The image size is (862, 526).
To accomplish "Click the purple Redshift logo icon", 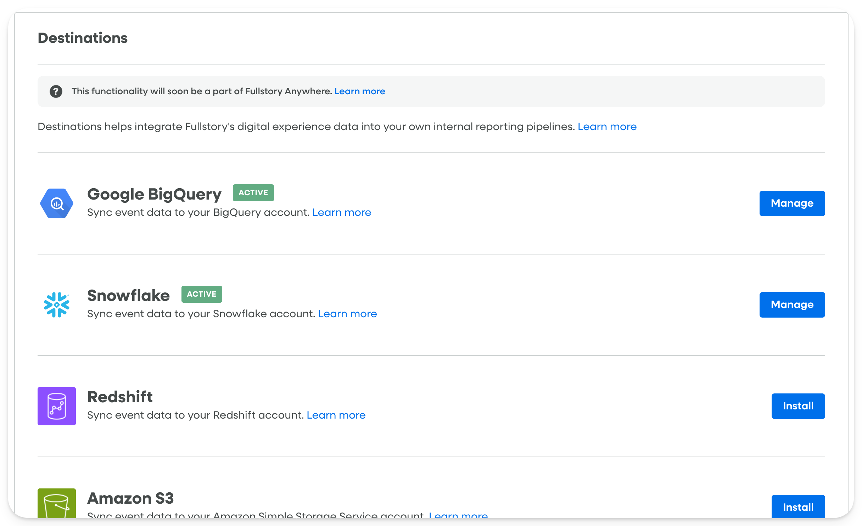I will [x=57, y=406].
